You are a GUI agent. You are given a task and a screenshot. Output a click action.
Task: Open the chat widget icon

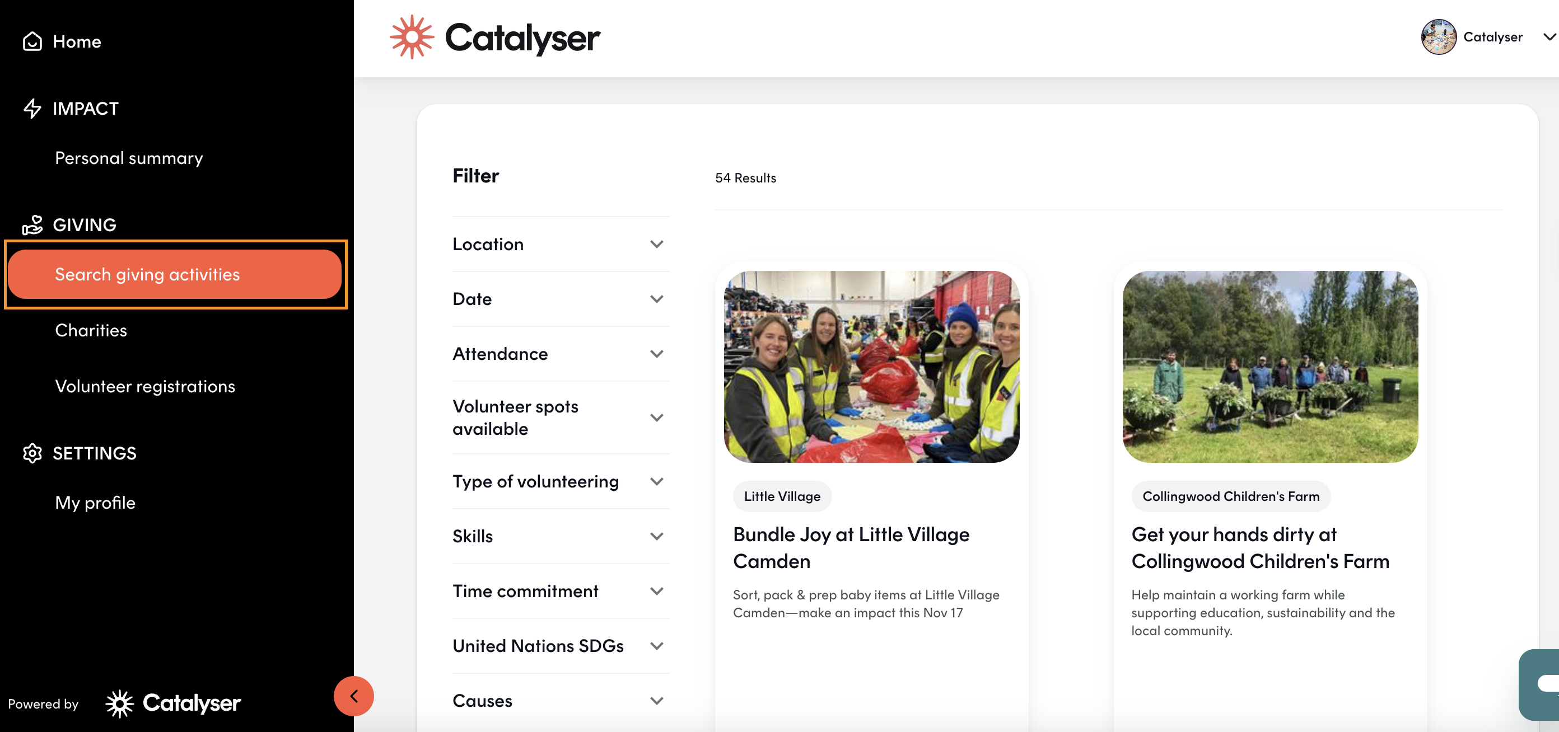click(1540, 685)
